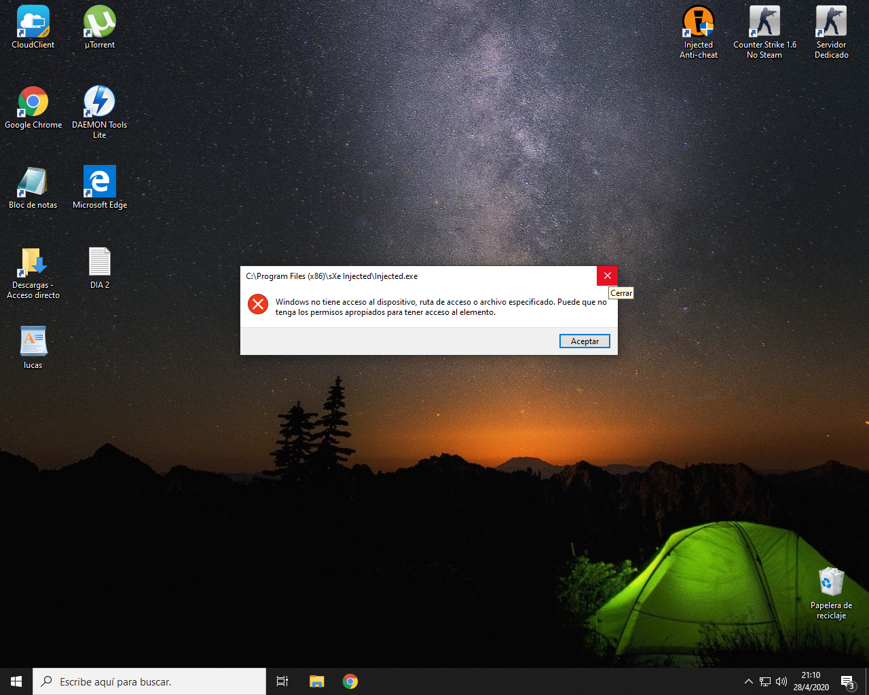869x695 pixels.
Task: Click the Aceptar button in error dialog
Action: tap(585, 341)
